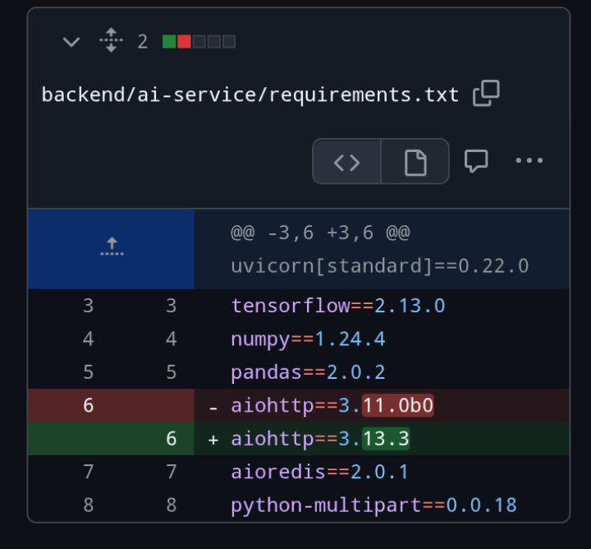Switch to source diff view

click(x=346, y=161)
